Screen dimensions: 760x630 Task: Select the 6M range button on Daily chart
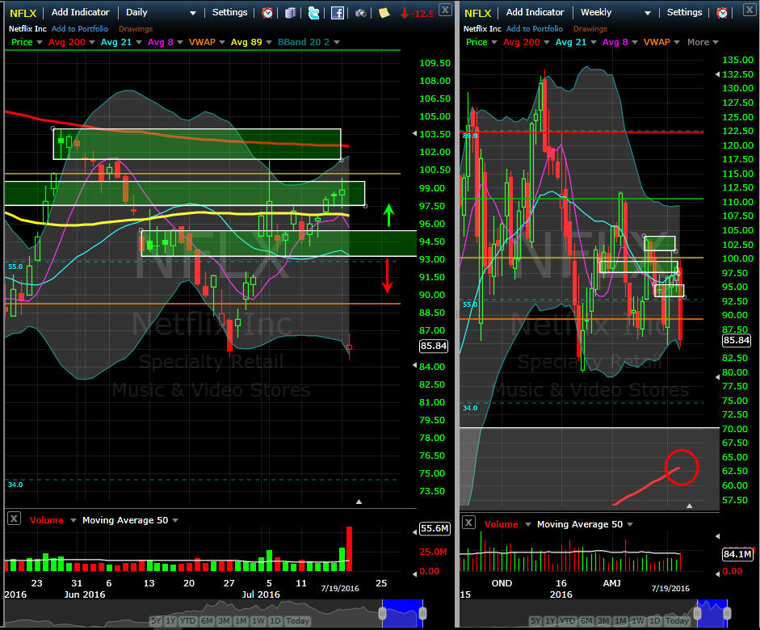(205, 620)
